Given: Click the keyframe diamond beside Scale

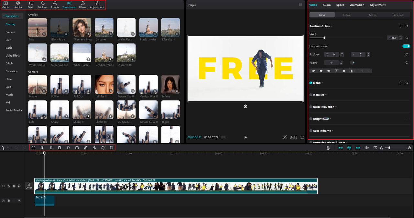Looking at the screenshot, I should click(x=407, y=38).
